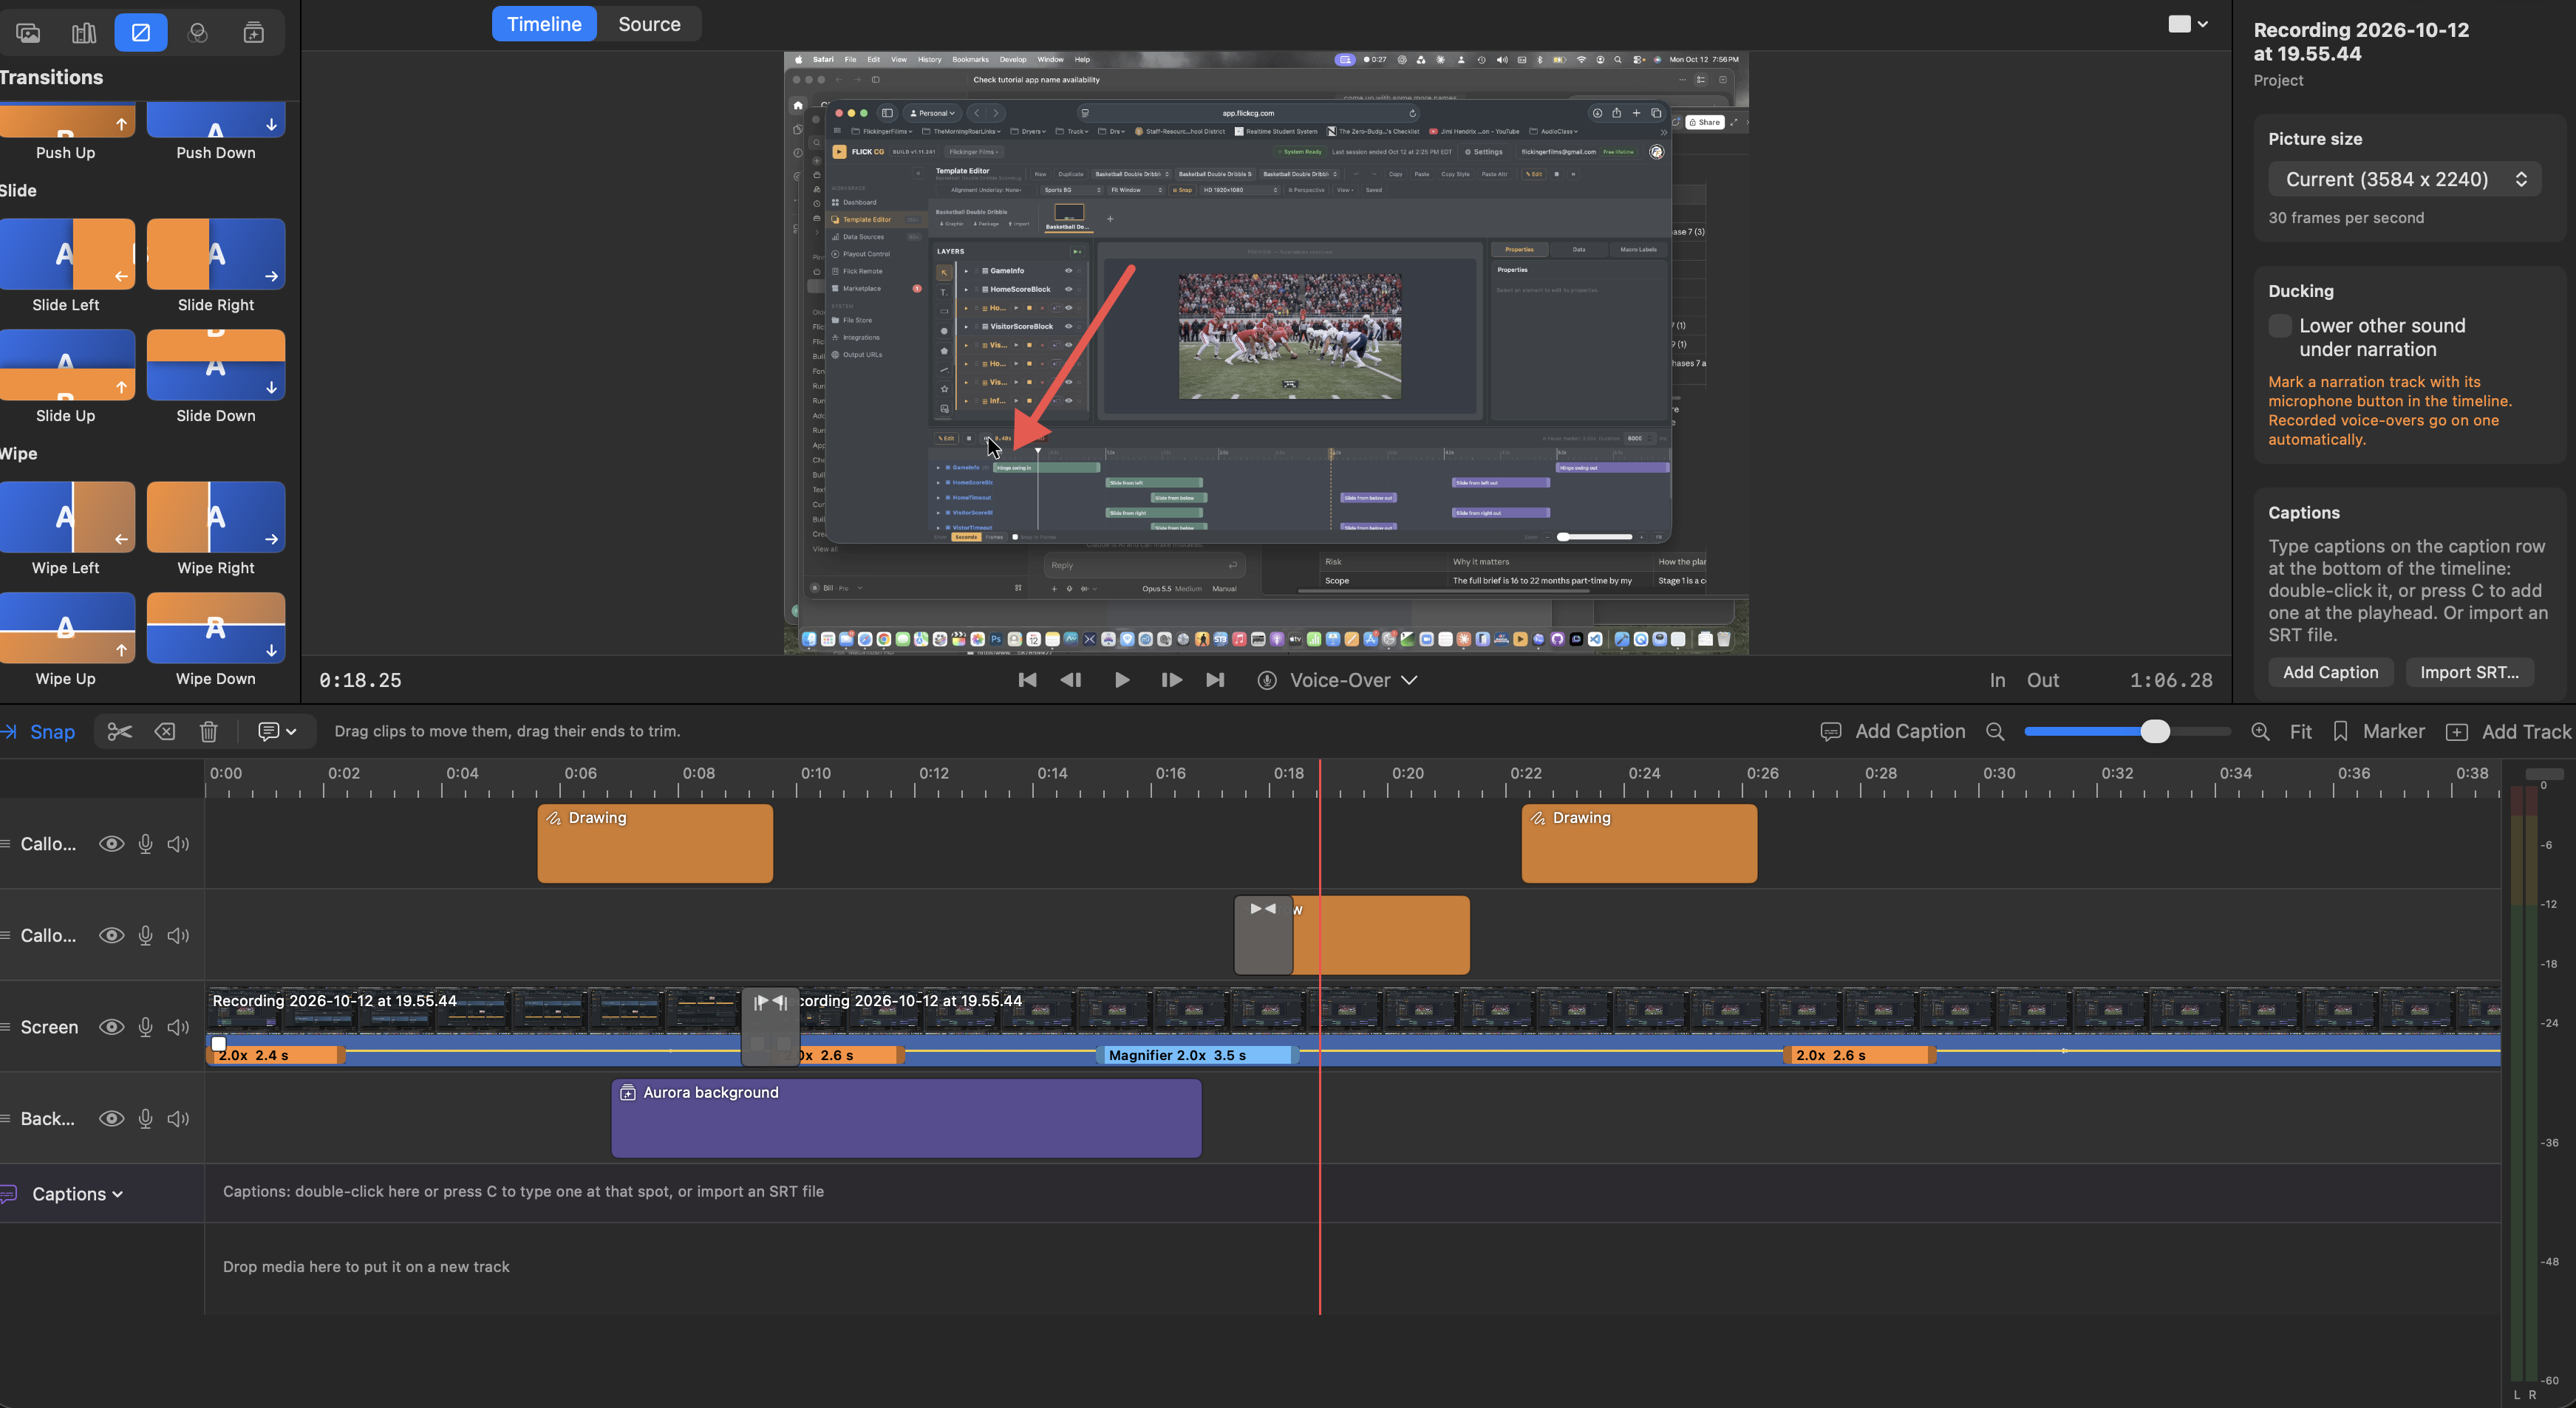
Task: Click the timeline zoom slider handle
Action: pyautogui.click(x=2155, y=731)
